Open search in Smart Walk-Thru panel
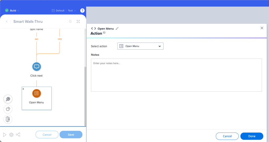Image resolution: width=269 pixels, height=142 pixels. pyautogui.click(x=70, y=22)
